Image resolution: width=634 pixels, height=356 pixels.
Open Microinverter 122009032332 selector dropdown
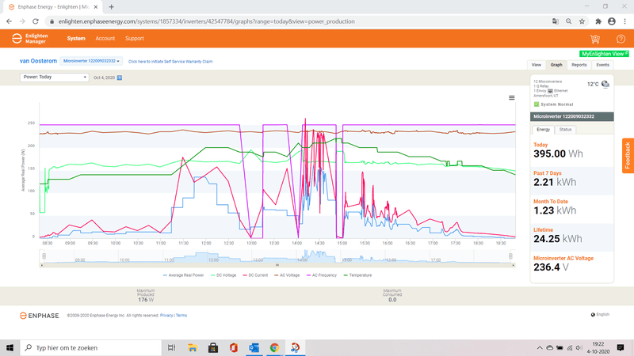click(x=91, y=61)
